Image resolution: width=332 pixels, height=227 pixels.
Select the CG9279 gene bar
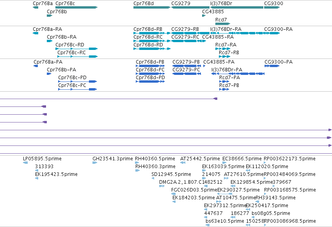pyautogui.click(x=190, y=7)
